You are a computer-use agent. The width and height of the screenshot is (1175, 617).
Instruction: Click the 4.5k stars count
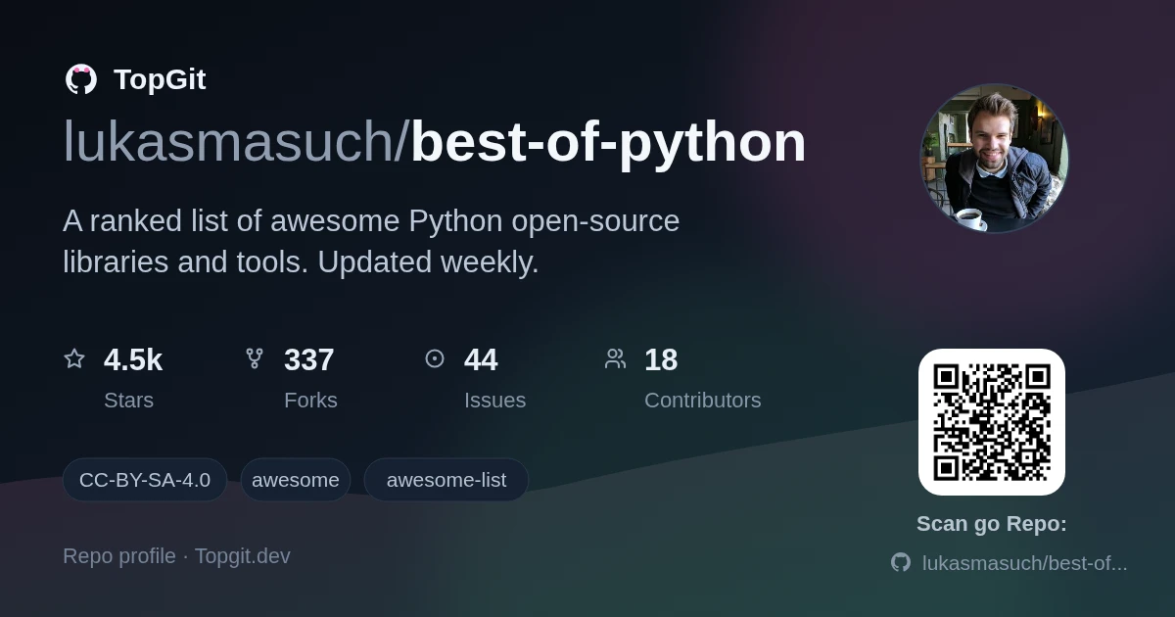(x=133, y=359)
